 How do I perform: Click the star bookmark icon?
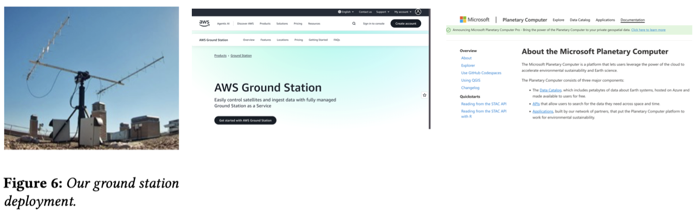424,95
